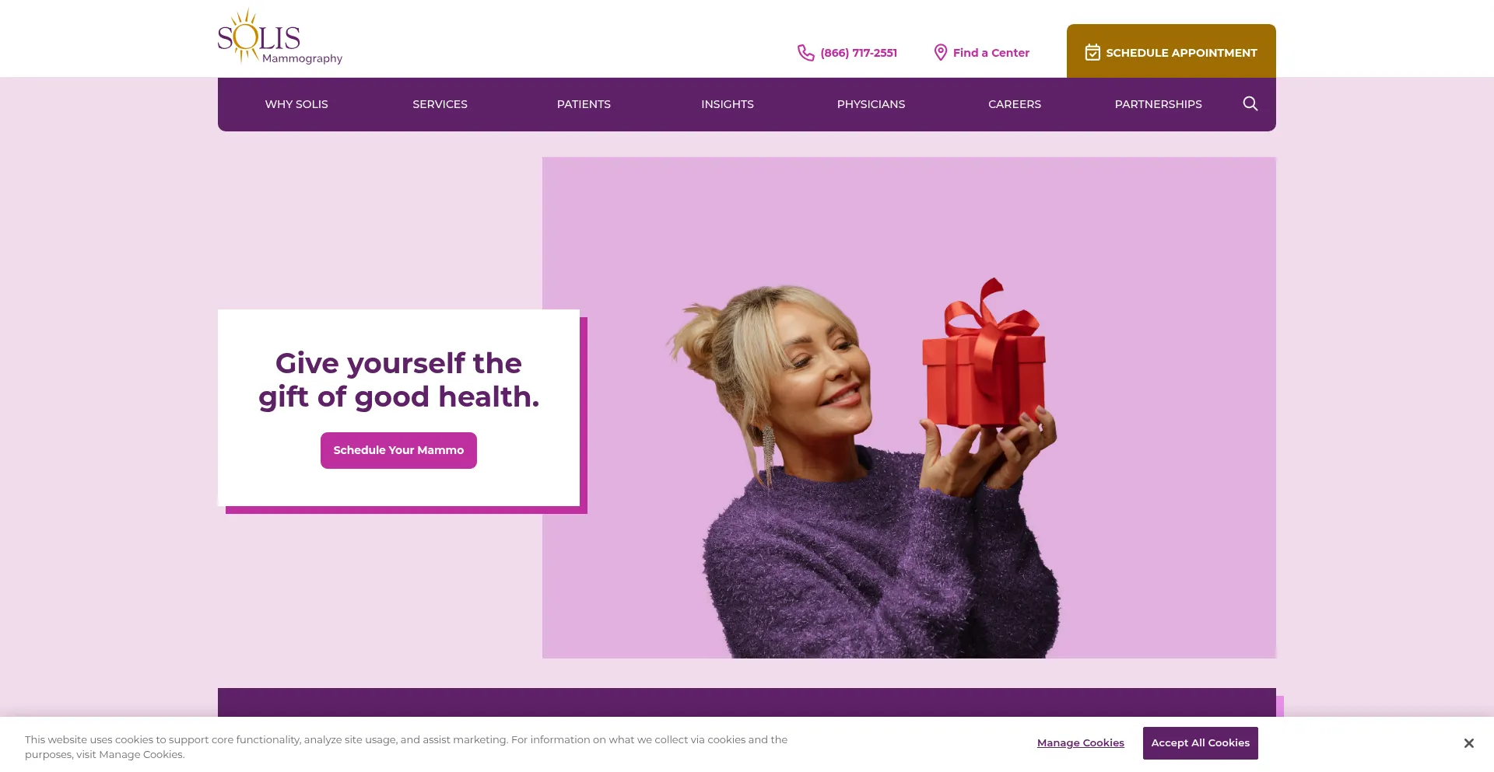Image resolution: width=1494 pixels, height=772 pixels.
Task: Dismiss cookie banner with X icon
Action: point(1468,743)
